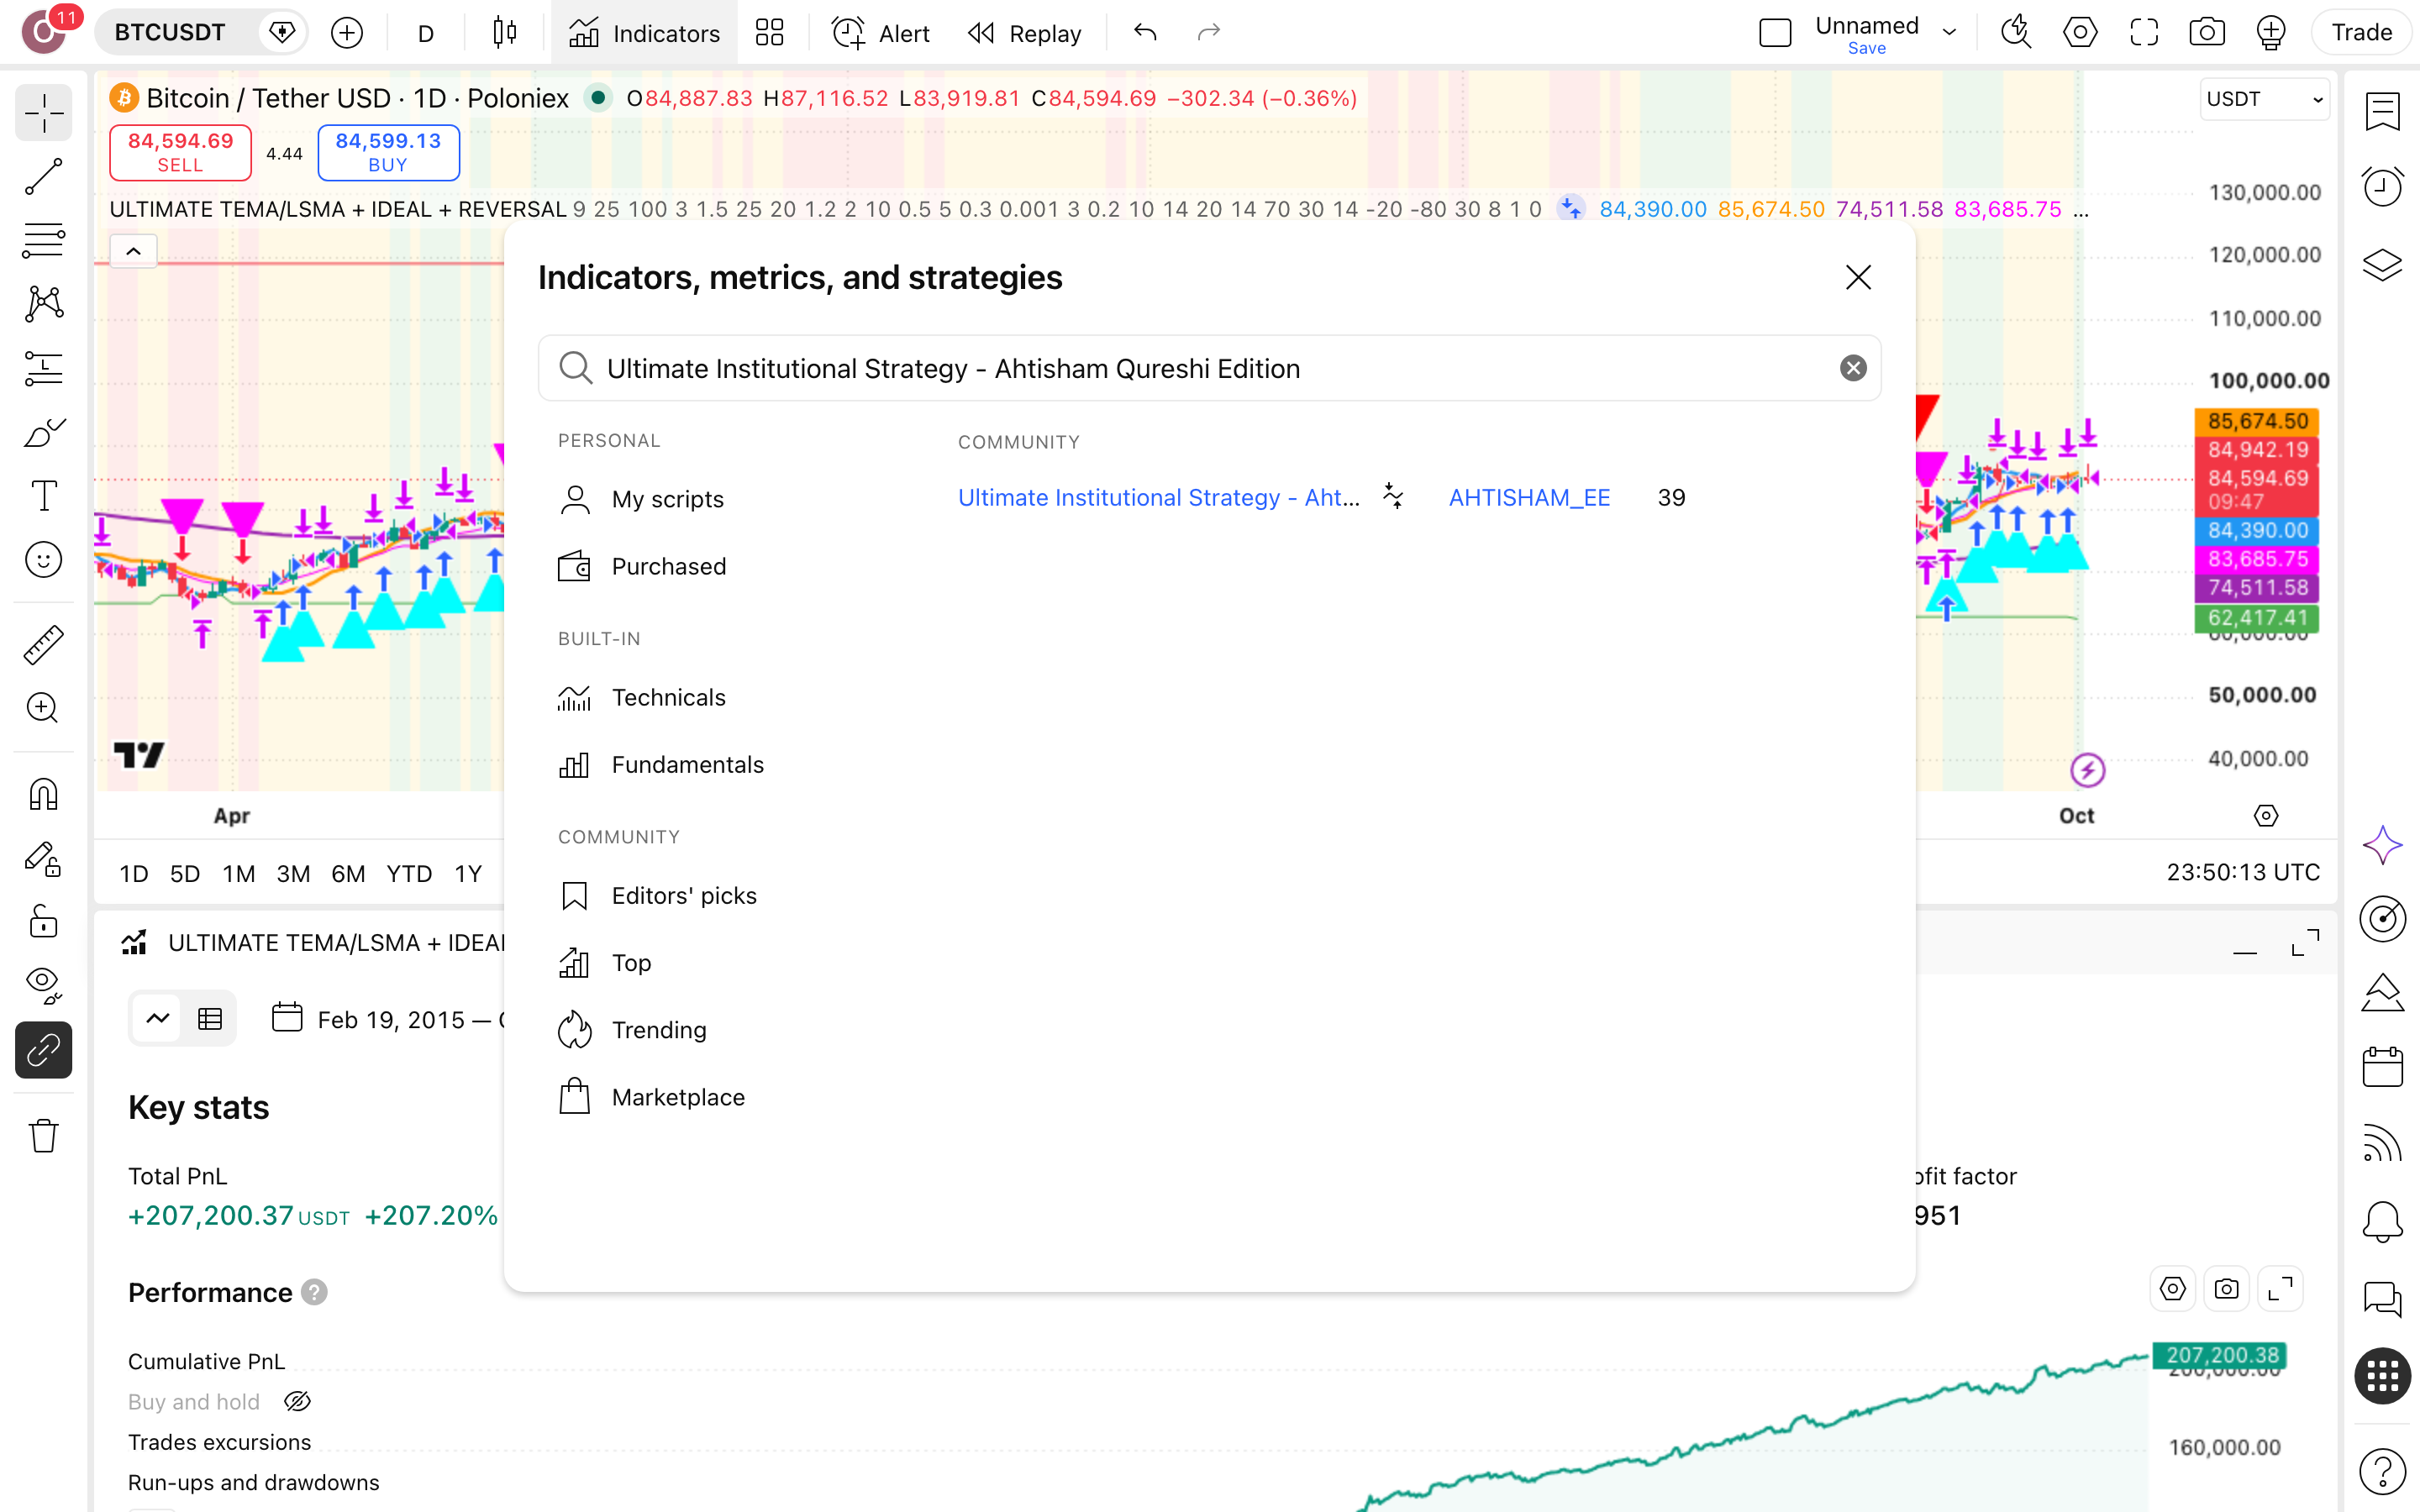This screenshot has width=2420, height=1512.
Task: Open the watchlist panel icon
Action: point(2382,111)
